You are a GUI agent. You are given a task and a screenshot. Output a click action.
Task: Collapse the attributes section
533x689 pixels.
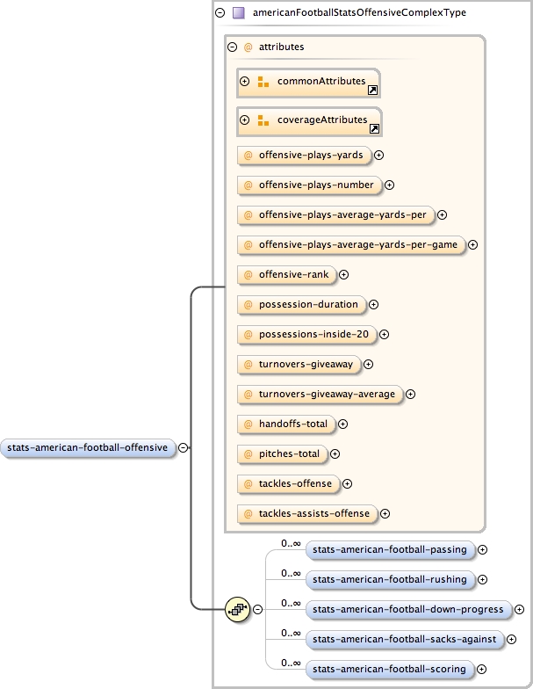233,47
